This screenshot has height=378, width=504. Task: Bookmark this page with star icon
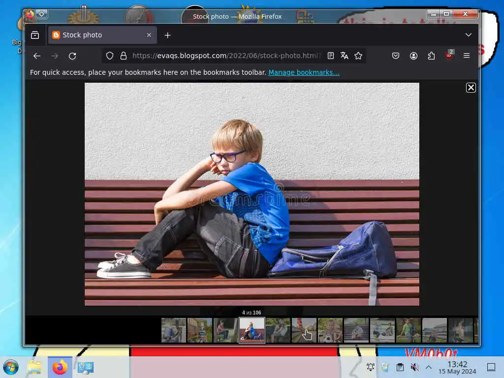point(358,56)
